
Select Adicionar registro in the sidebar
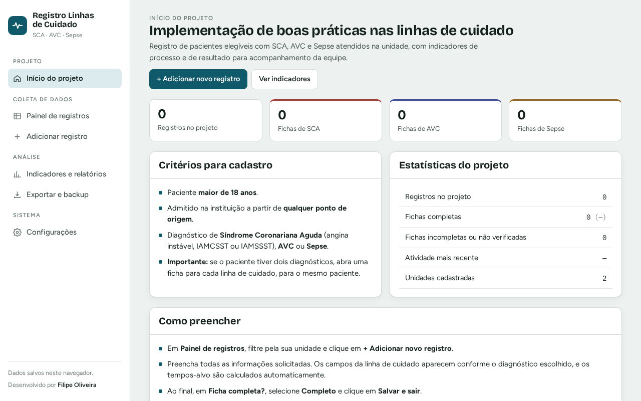[65, 137]
